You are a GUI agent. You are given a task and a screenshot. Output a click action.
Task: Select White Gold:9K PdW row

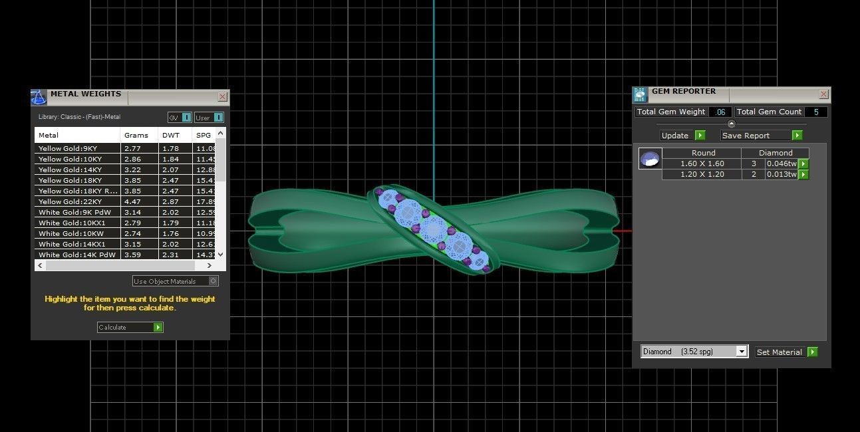pyautogui.click(x=126, y=212)
